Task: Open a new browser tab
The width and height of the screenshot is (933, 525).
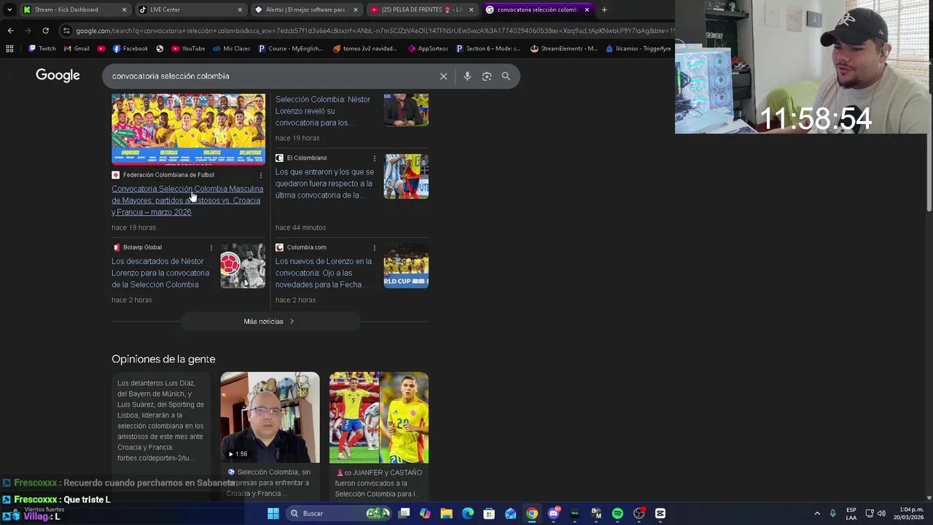Action: [604, 9]
